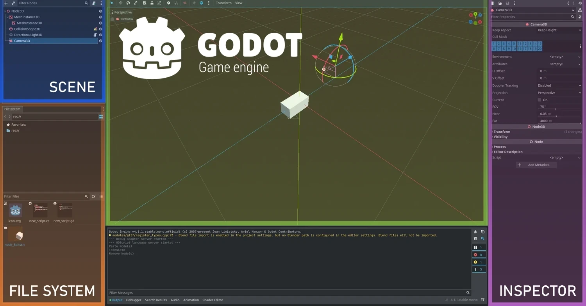Click camera override icon in toolbar

click(x=185, y=3)
